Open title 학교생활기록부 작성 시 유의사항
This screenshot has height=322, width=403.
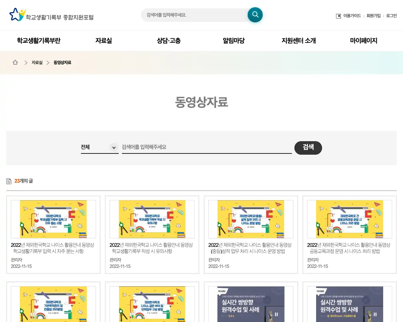[x=151, y=248]
